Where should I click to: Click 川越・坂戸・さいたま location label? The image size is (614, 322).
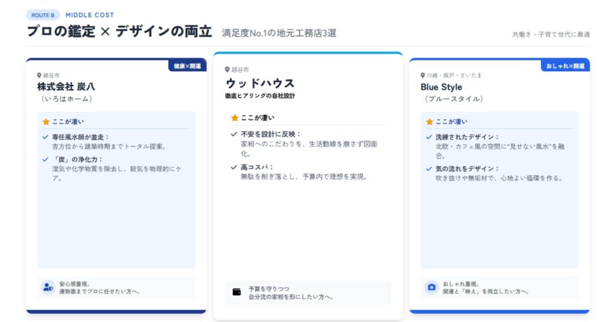(455, 75)
